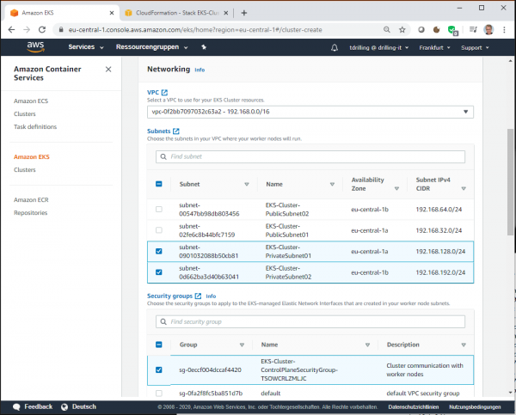Open the VPC external link icon
516x415 pixels.
pos(164,93)
